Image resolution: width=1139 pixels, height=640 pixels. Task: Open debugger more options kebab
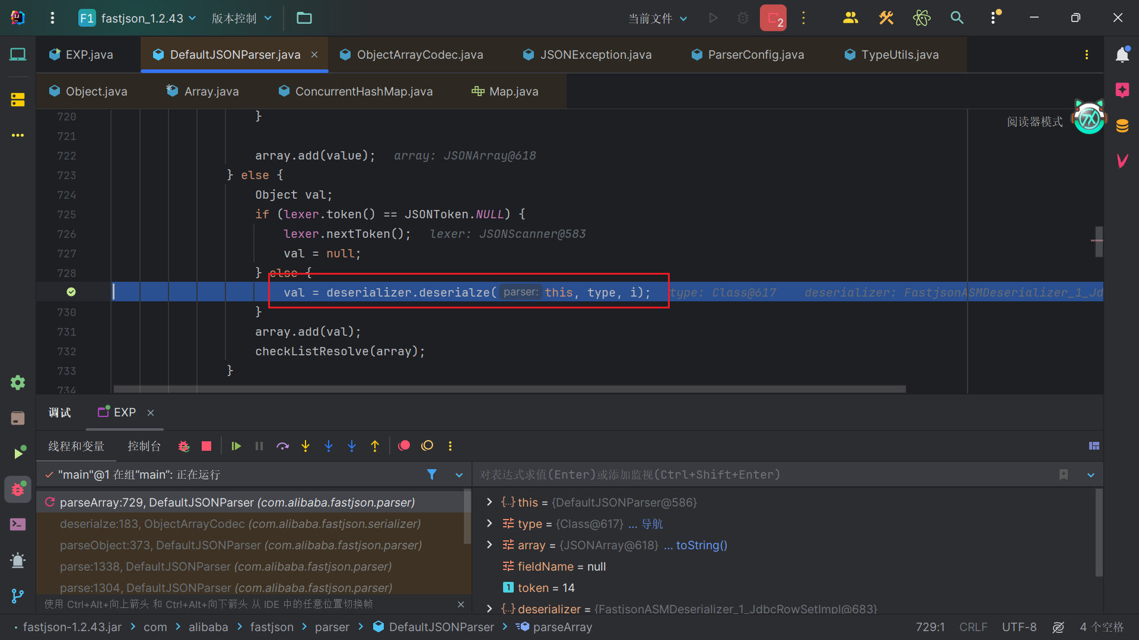[450, 446]
